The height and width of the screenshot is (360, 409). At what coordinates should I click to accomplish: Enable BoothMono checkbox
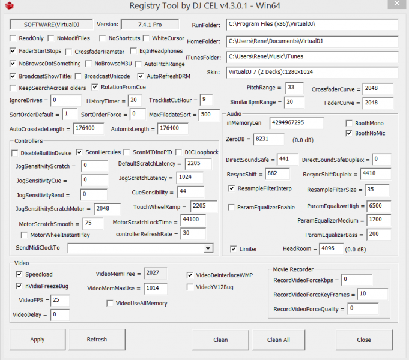click(x=349, y=123)
